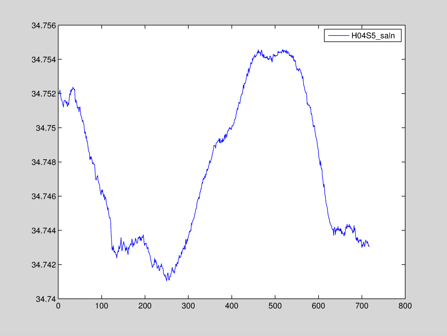
Task: Click the curve's lowest point near x=250
Action: 167,280
